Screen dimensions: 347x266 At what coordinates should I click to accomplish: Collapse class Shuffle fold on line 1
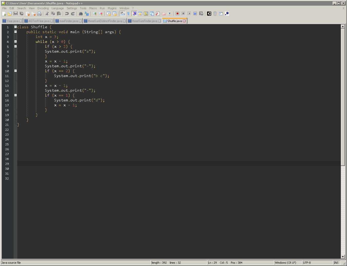pos(15,27)
